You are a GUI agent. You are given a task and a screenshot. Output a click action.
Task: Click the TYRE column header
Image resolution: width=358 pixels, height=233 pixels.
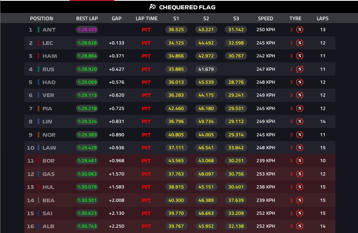[x=296, y=19]
